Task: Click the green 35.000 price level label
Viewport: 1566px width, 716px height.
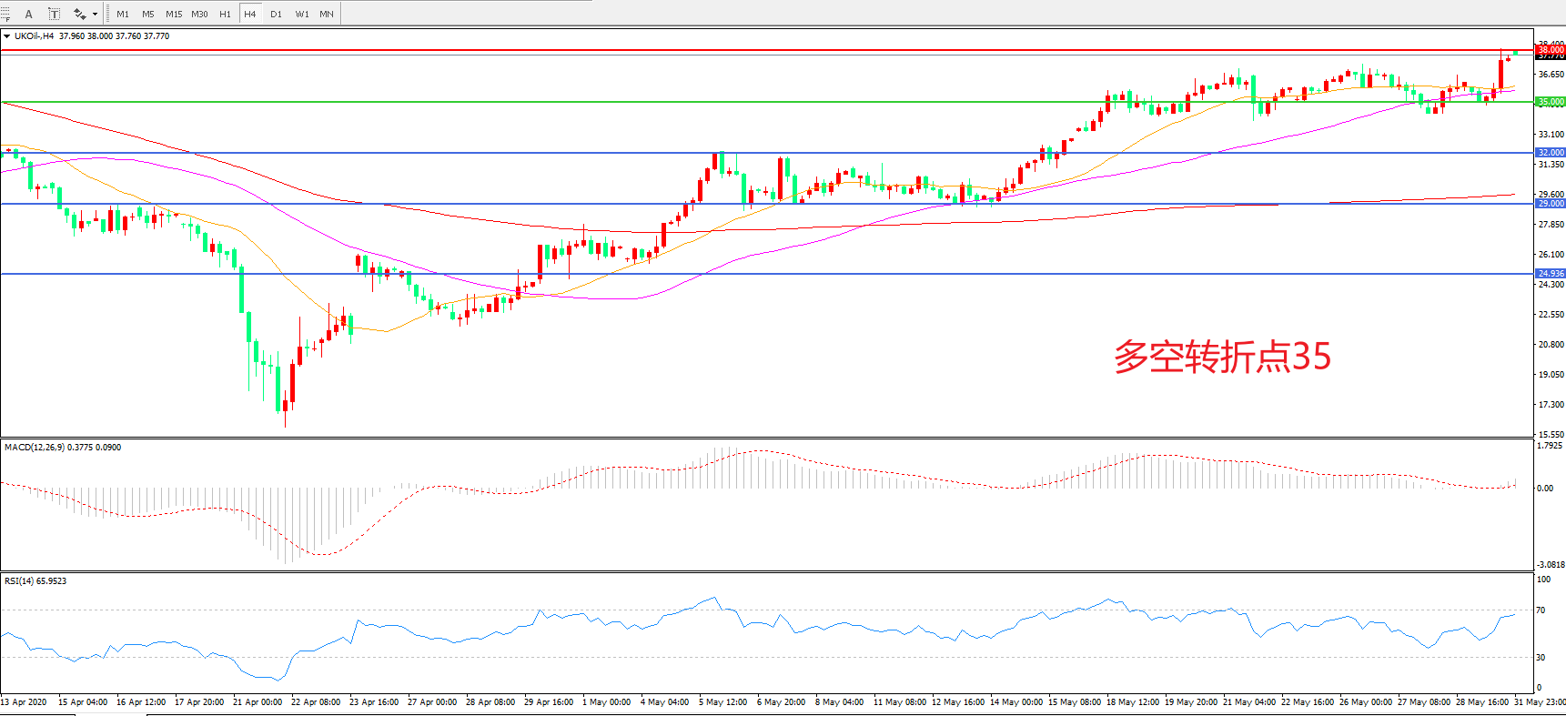Action: click(1551, 102)
